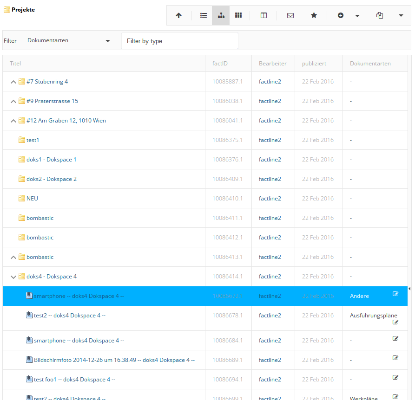Collapse the doks4 - Dokspace 4 folder
This screenshot has width=415, height=400.
pyautogui.click(x=13, y=277)
